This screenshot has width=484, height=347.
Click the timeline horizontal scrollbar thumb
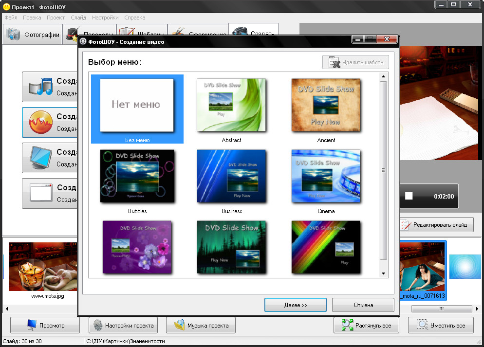442,309
